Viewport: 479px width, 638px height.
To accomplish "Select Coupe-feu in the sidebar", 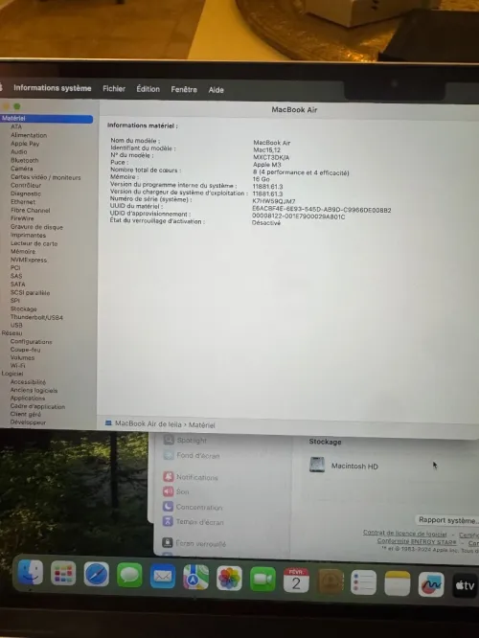I will [25, 350].
